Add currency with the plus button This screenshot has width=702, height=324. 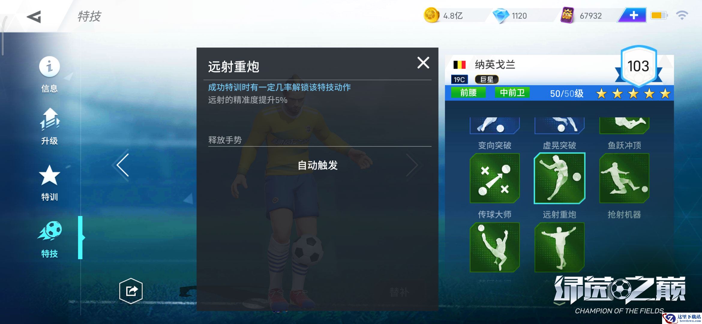(632, 15)
